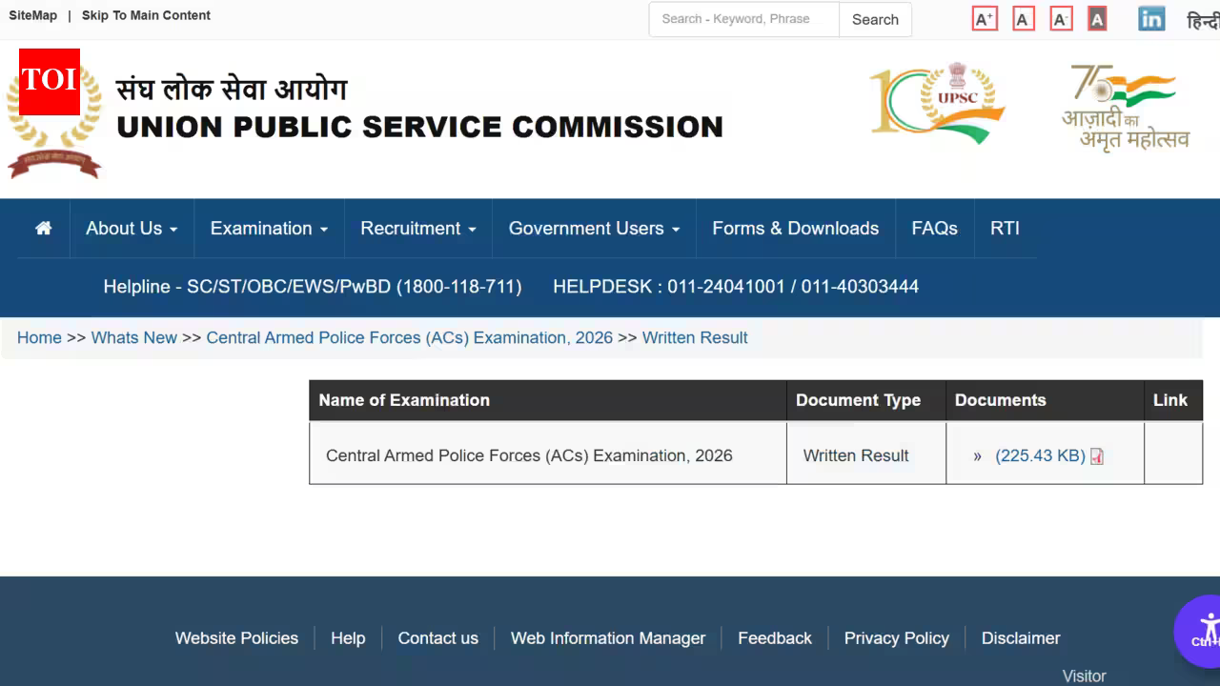Viewport: 1220px width, 686px height.
Task: Open Privacy Policy footer link
Action: pos(897,638)
